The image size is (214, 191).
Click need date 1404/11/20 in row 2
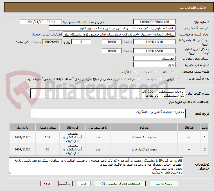[22, 149]
